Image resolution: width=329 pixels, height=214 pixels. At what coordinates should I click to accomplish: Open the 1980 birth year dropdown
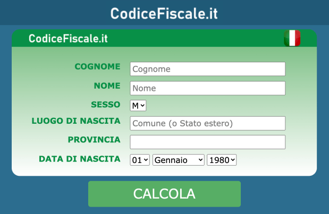222,160
